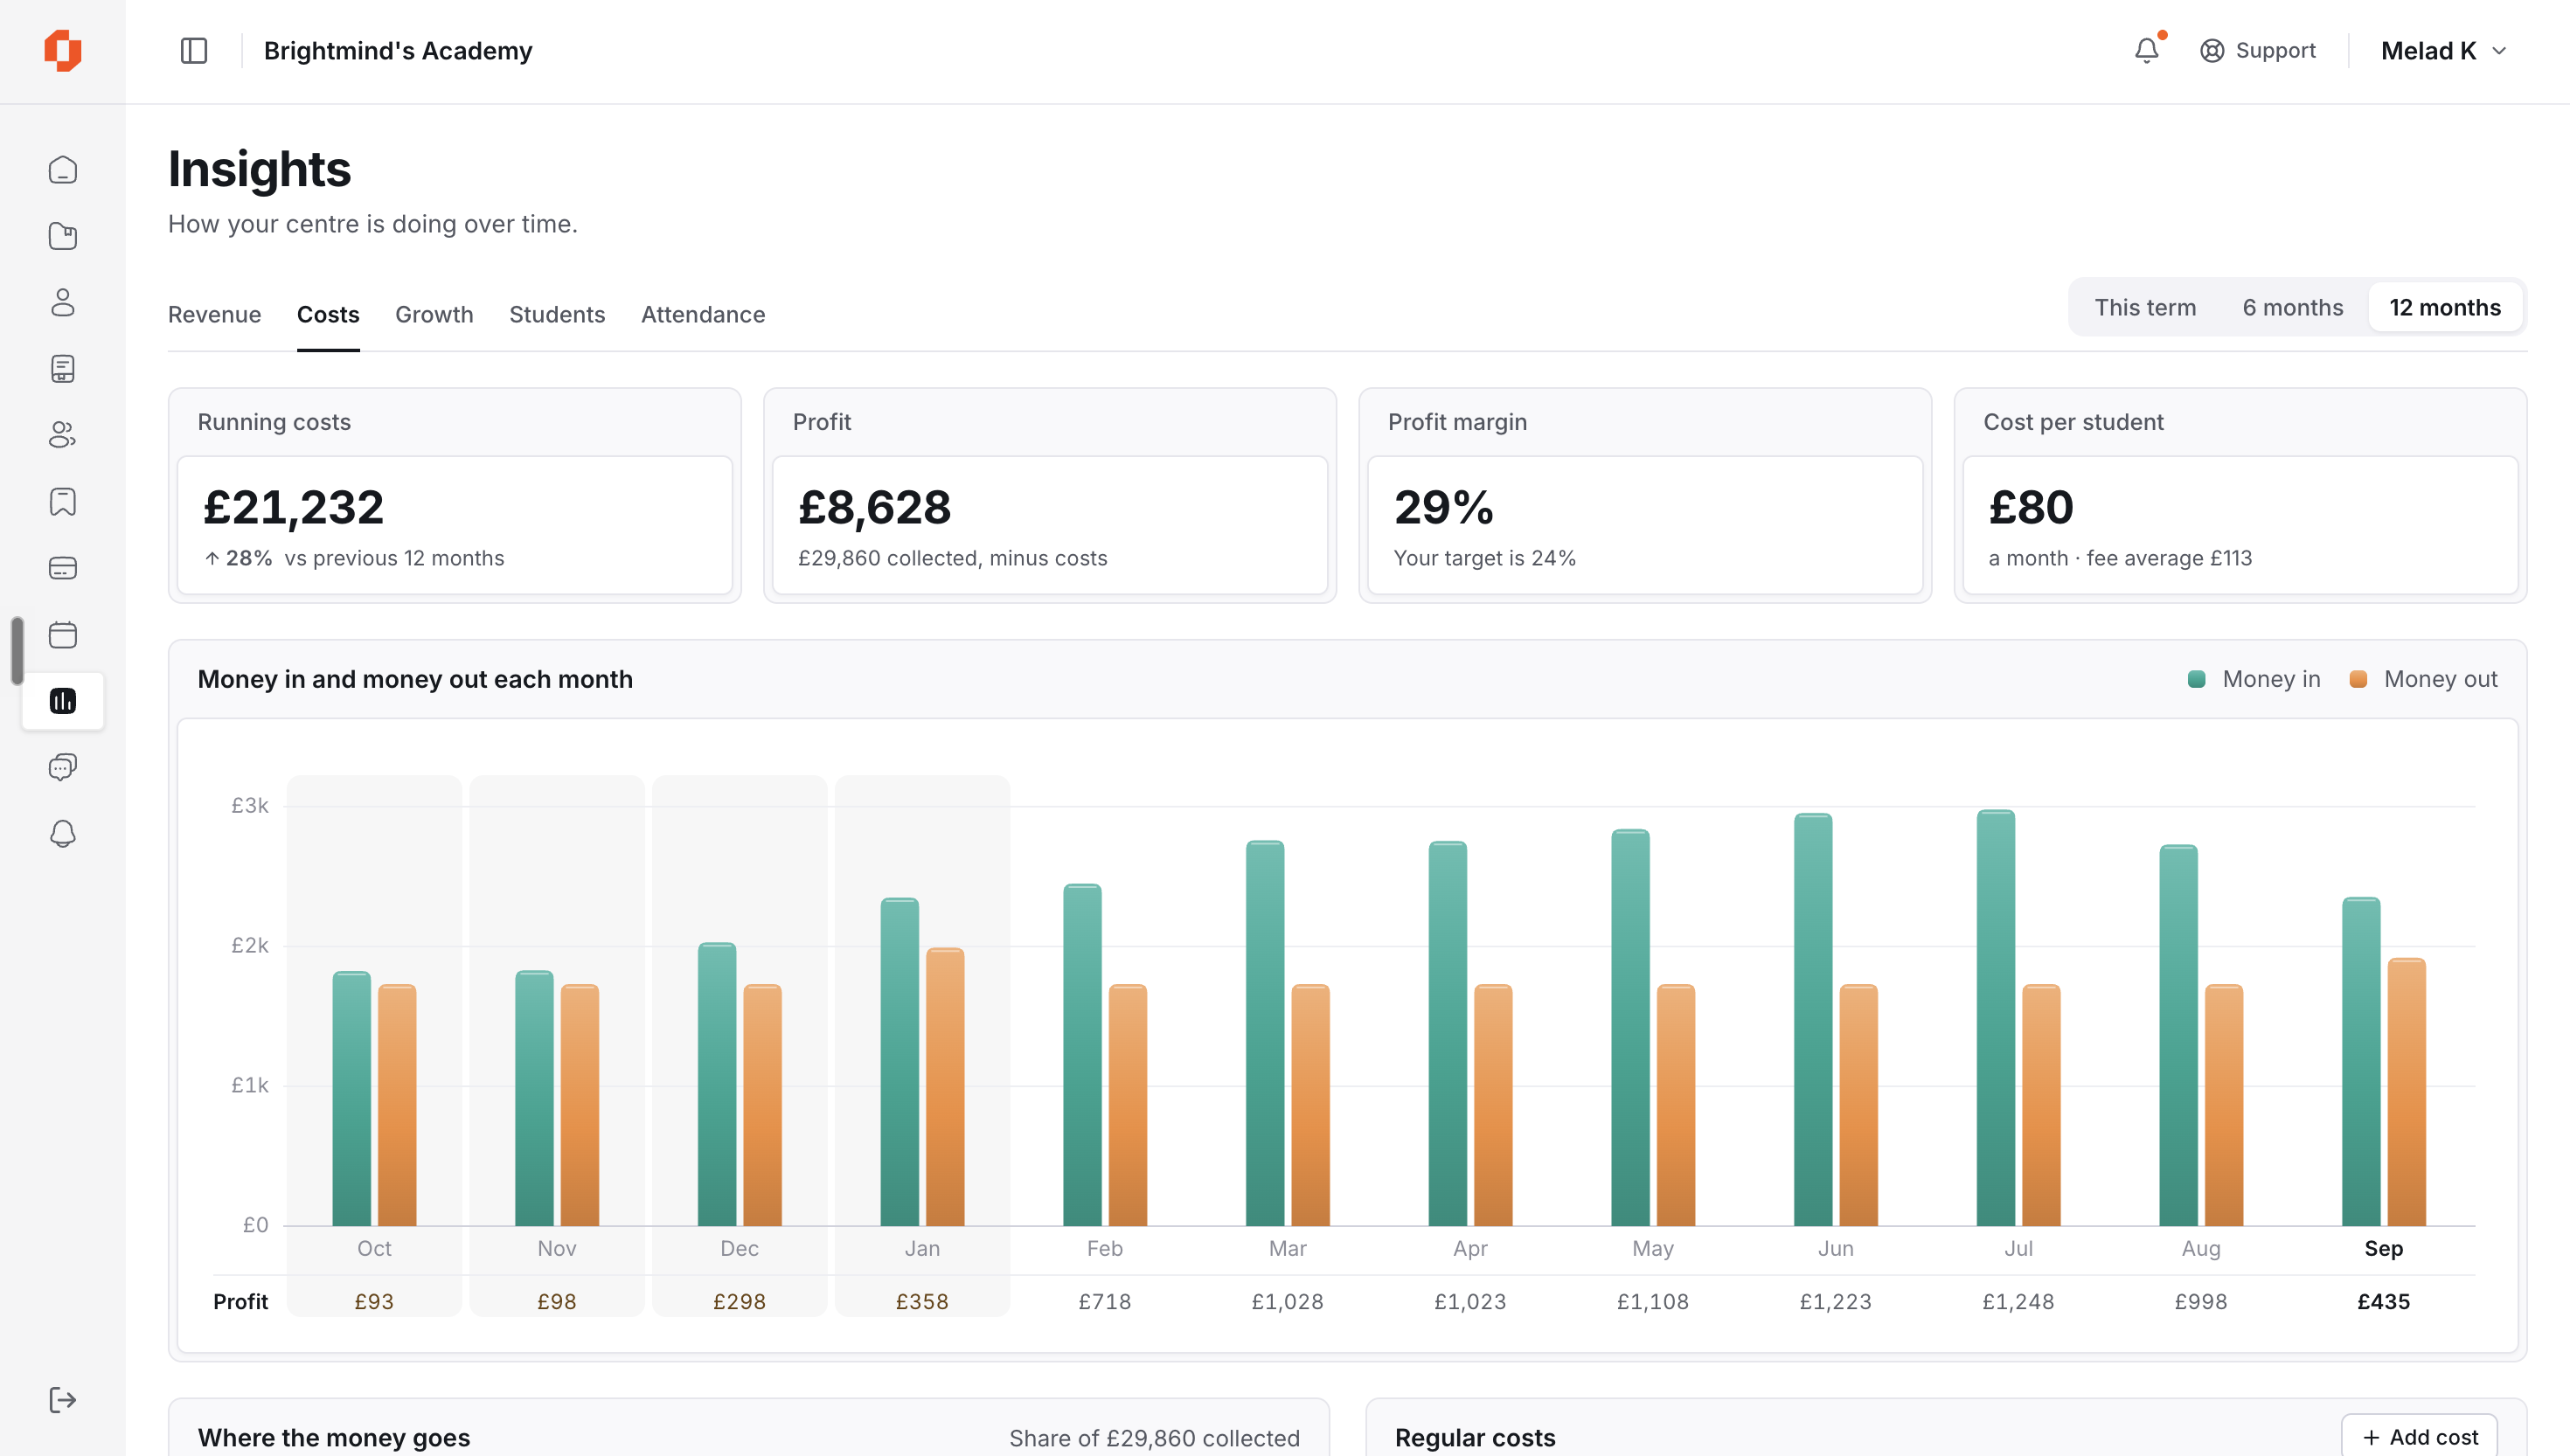Click the Mar profit value £1,028
Image resolution: width=2570 pixels, height=1456 pixels.
point(1287,1302)
